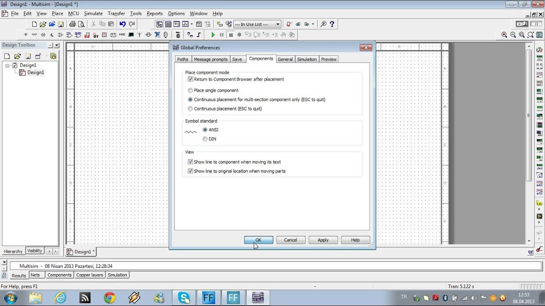Click the blue question mark Help icon
Screen dimensions: 545x306
(x=332, y=24)
